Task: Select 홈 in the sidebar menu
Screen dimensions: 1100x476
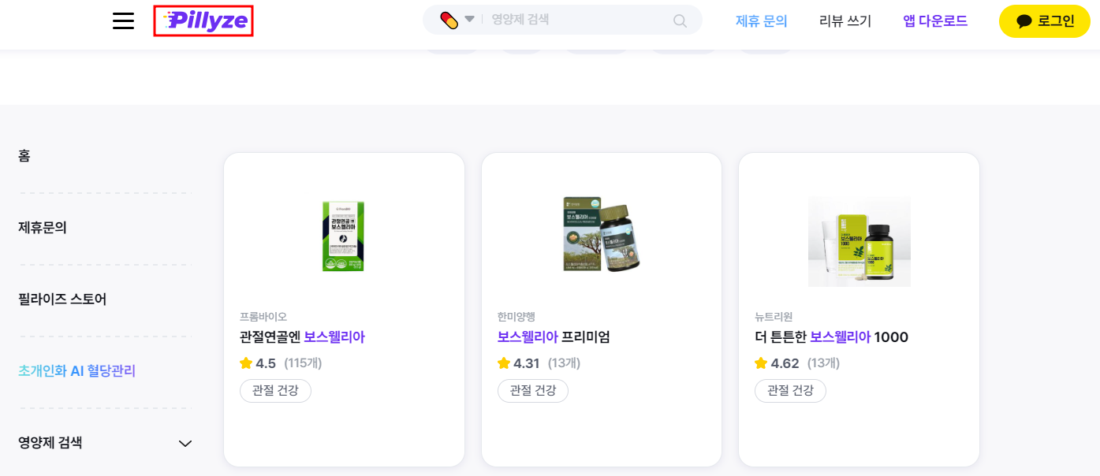Action: point(24,155)
